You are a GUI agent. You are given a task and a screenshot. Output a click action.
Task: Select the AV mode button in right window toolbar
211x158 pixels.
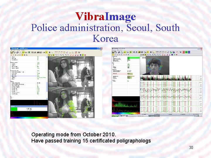point(137,52)
